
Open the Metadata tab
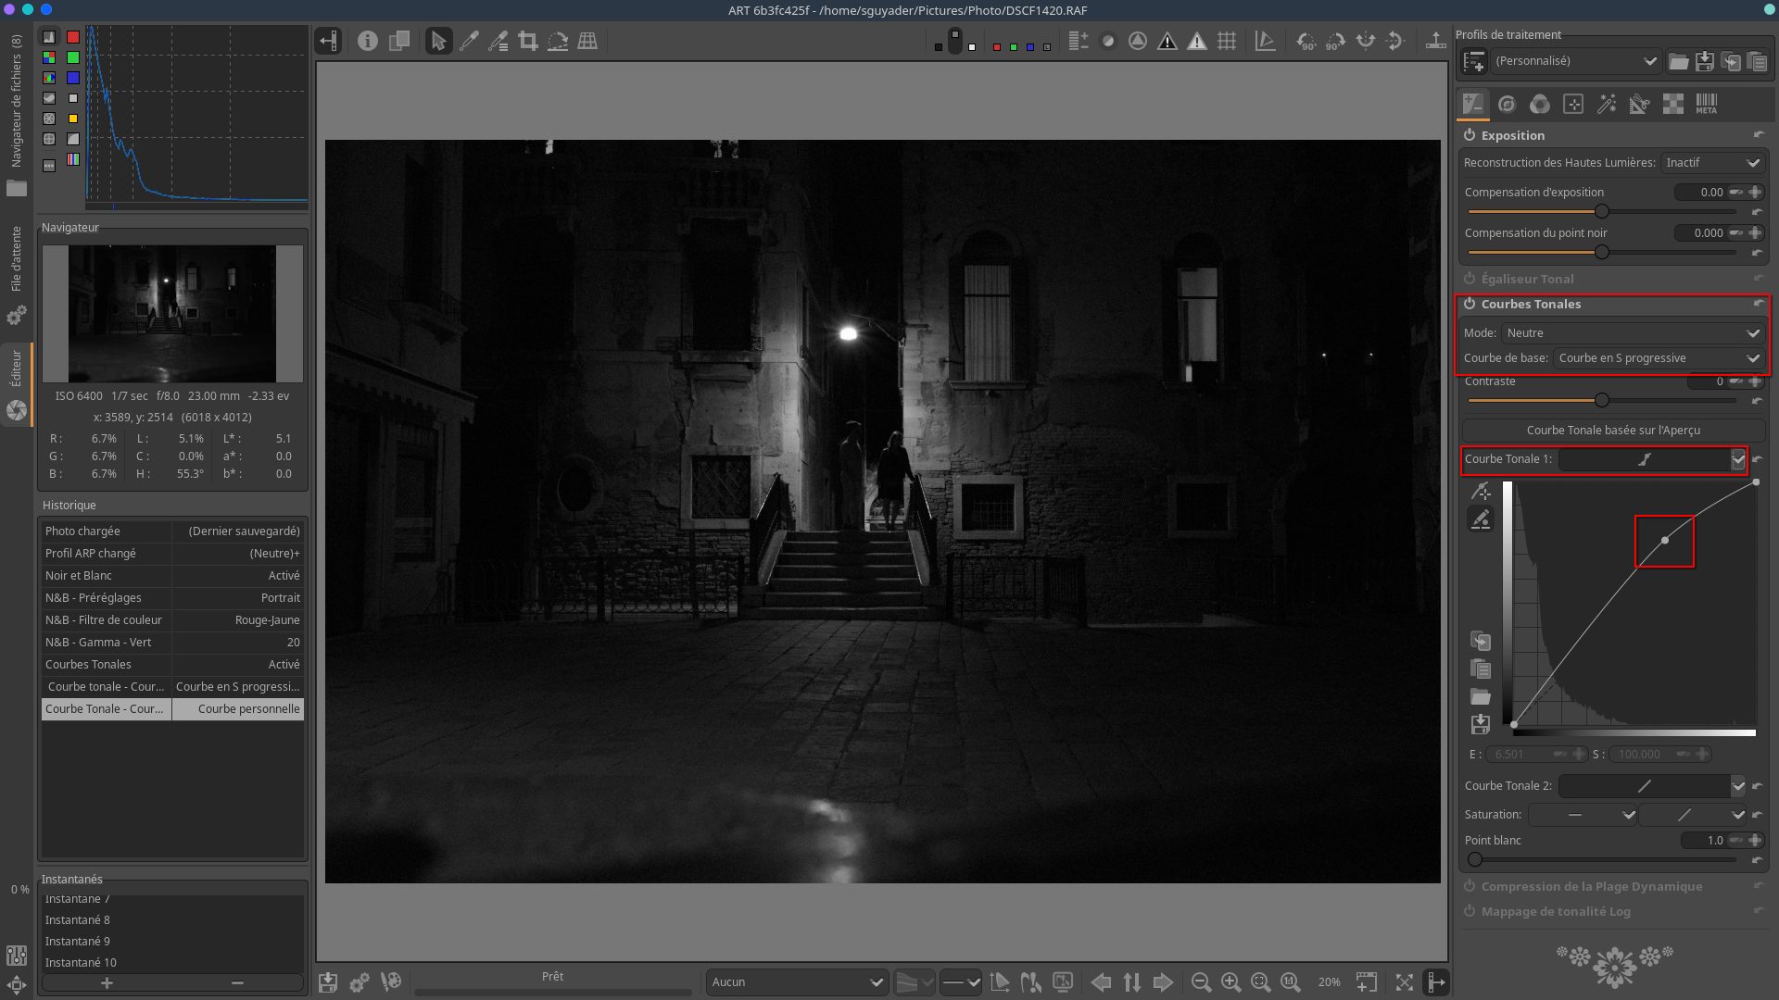[1706, 104]
